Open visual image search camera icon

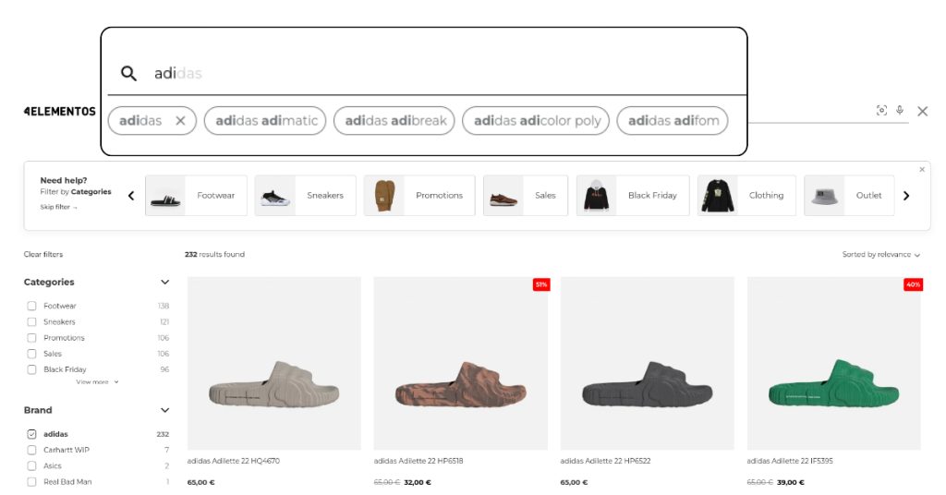881,111
